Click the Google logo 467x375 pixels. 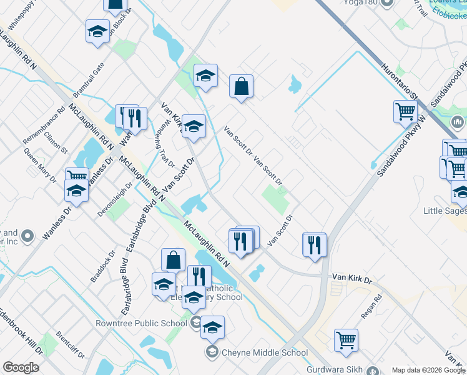click(21, 367)
